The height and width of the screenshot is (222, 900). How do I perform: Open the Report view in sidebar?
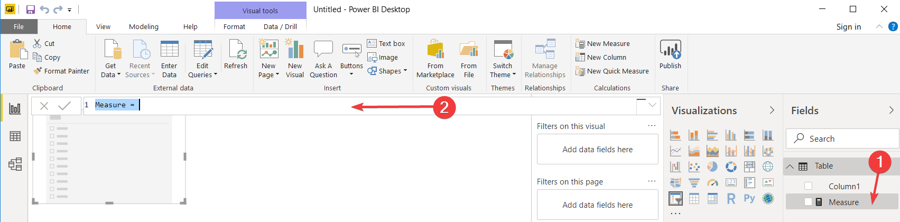click(x=15, y=108)
